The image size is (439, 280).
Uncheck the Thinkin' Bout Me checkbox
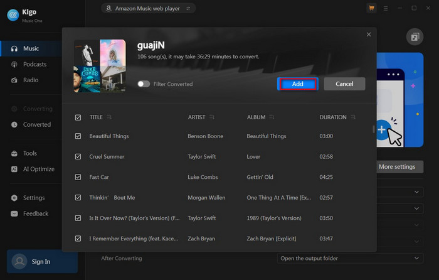(x=78, y=198)
